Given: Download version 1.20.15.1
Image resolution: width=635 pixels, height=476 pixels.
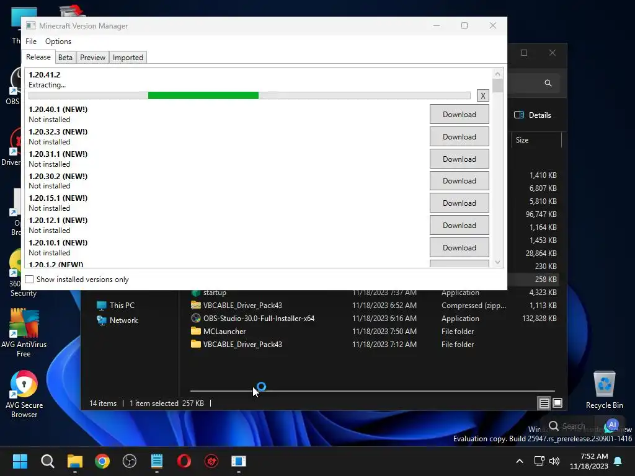Looking at the screenshot, I should (460, 203).
